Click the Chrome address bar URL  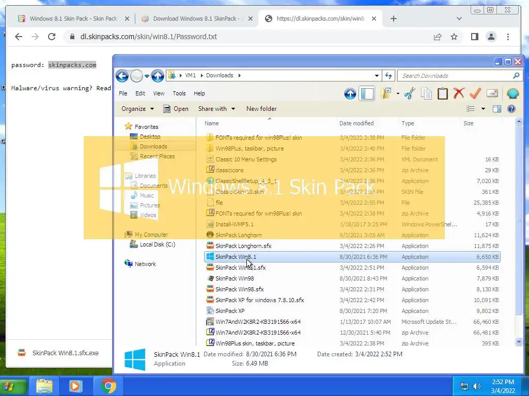pyautogui.click(x=148, y=37)
